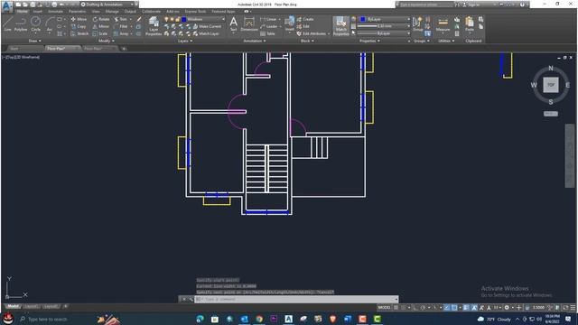Click the Leader button

(x=269, y=26)
